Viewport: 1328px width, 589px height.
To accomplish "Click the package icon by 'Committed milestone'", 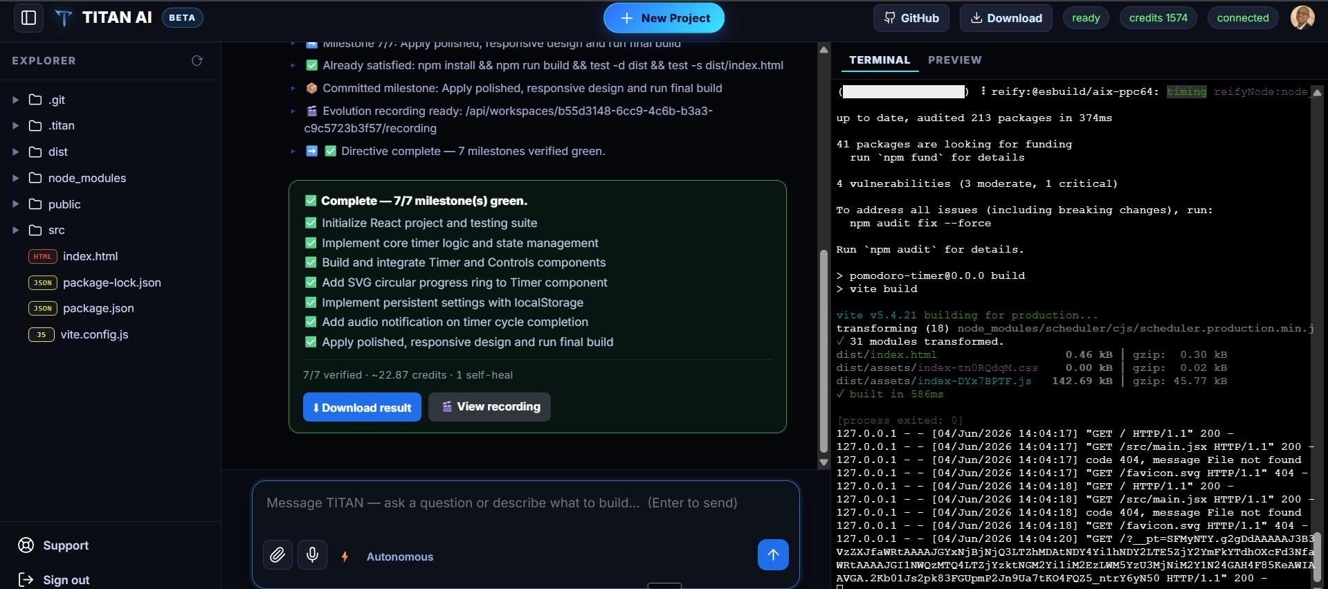I will click(x=311, y=88).
